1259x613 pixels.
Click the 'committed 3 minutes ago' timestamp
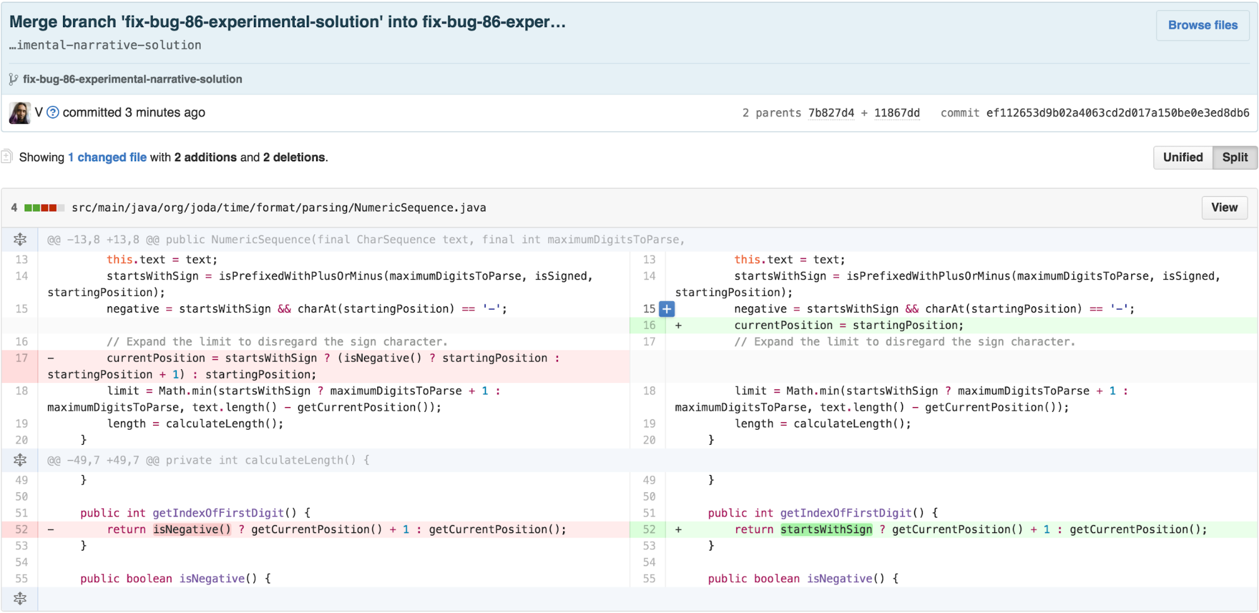tap(134, 112)
